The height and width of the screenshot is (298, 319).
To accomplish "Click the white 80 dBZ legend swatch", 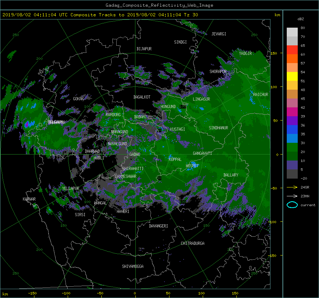I will [x=292, y=32].
